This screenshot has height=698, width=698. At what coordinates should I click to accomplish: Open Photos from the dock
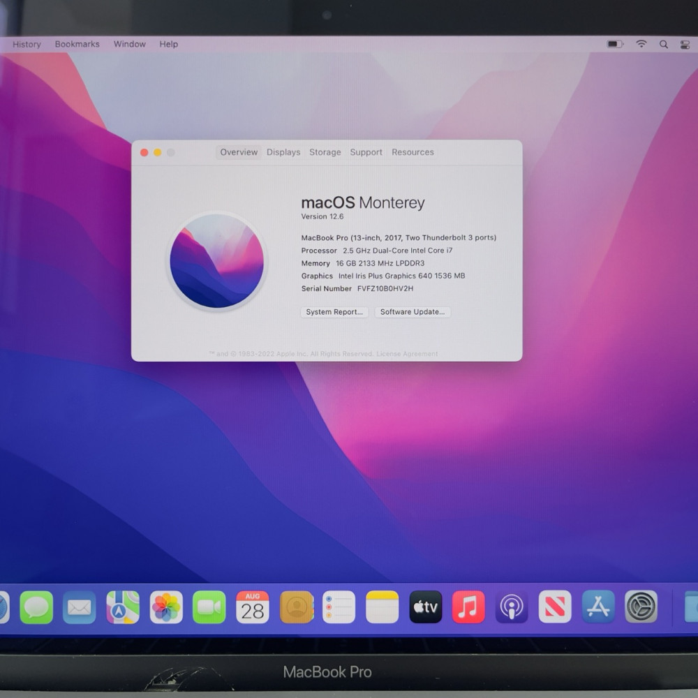pyautogui.click(x=166, y=607)
